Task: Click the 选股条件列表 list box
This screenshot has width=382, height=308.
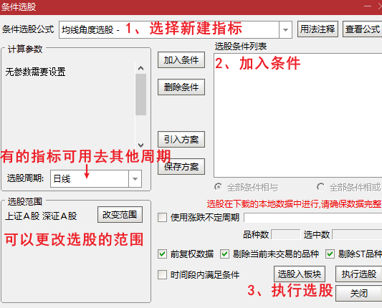Action: click(x=298, y=115)
